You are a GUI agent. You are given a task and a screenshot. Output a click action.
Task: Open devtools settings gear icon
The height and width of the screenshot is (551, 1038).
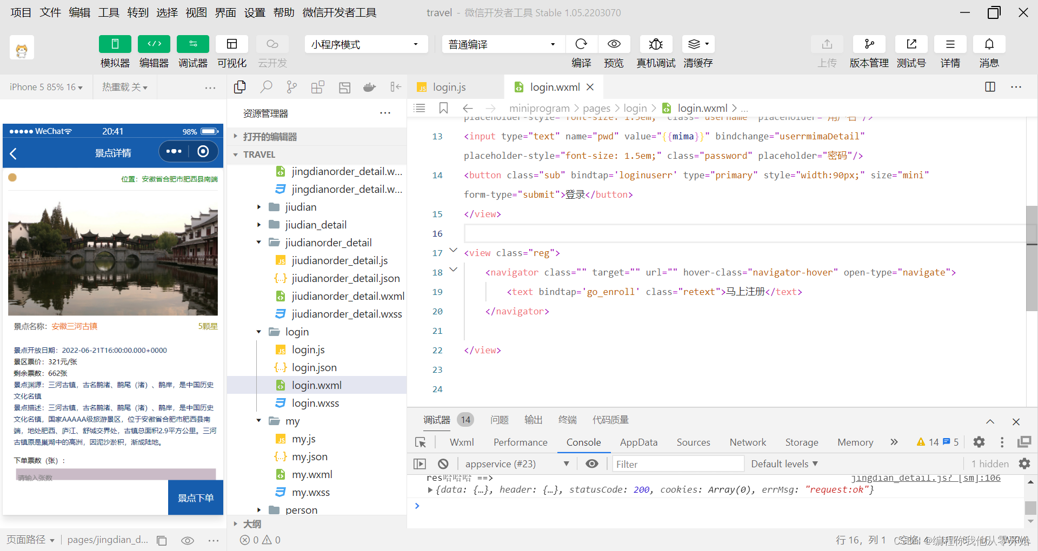click(979, 442)
